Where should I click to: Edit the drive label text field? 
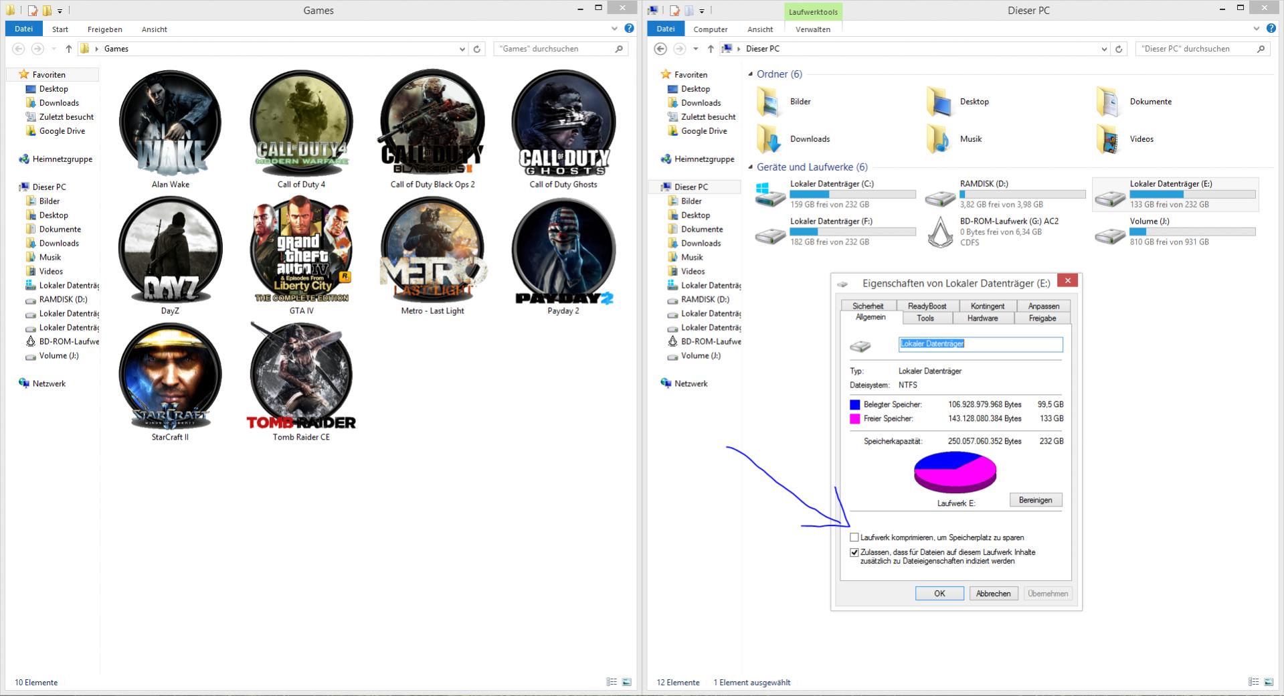pos(980,344)
